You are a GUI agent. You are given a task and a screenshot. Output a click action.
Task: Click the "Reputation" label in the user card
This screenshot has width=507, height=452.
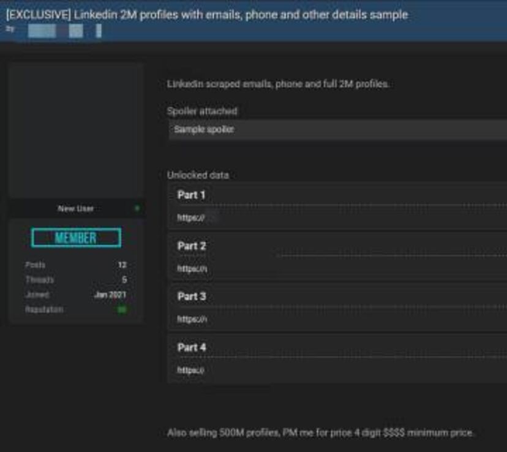click(x=44, y=309)
